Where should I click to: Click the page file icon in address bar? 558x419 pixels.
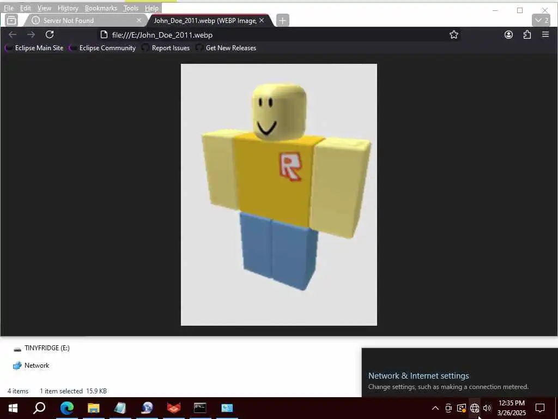click(x=104, y=34)
